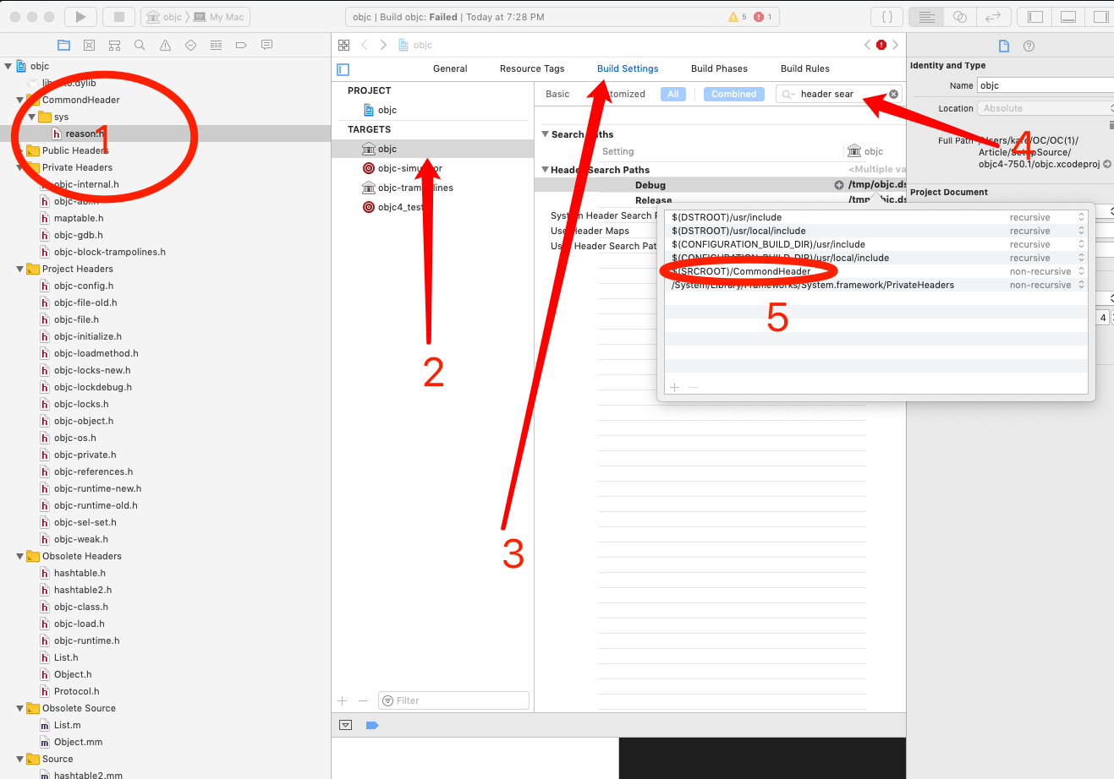This screenshot has width=1114, height=779.
Task: Collapse the objc project root
Action: point(8,66)
